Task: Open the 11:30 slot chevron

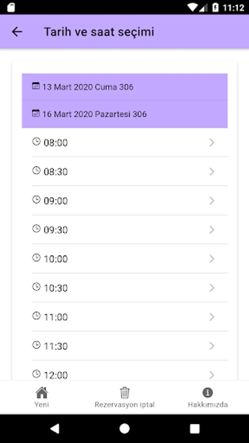Action: [212, 346]
